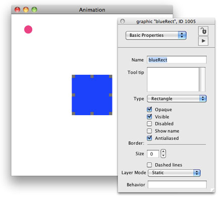Click the top-right selection handle of blue rectangle
This screenshot has width=220, height=198.
tap(111, 76)
